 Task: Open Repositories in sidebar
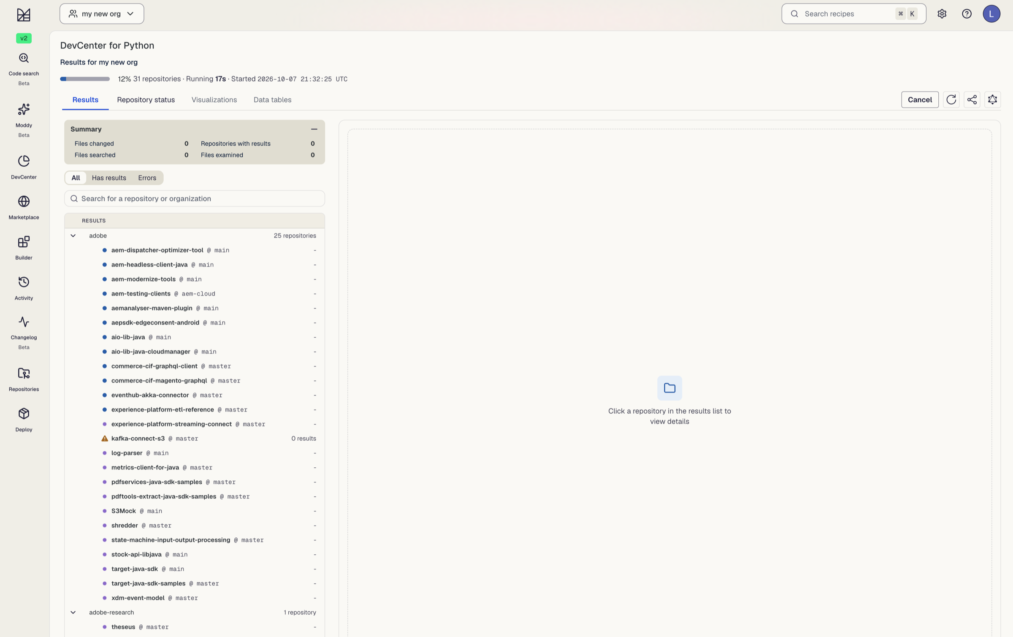(24, 379)
